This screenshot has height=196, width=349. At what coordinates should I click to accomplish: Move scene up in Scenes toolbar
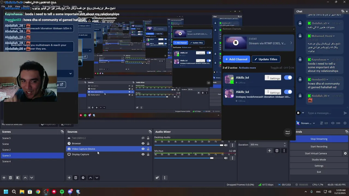coord(25,178)
